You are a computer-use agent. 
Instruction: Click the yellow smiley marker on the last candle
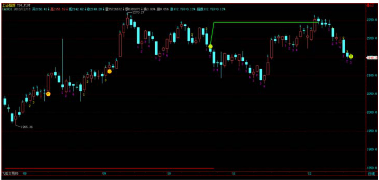(351, 56)
